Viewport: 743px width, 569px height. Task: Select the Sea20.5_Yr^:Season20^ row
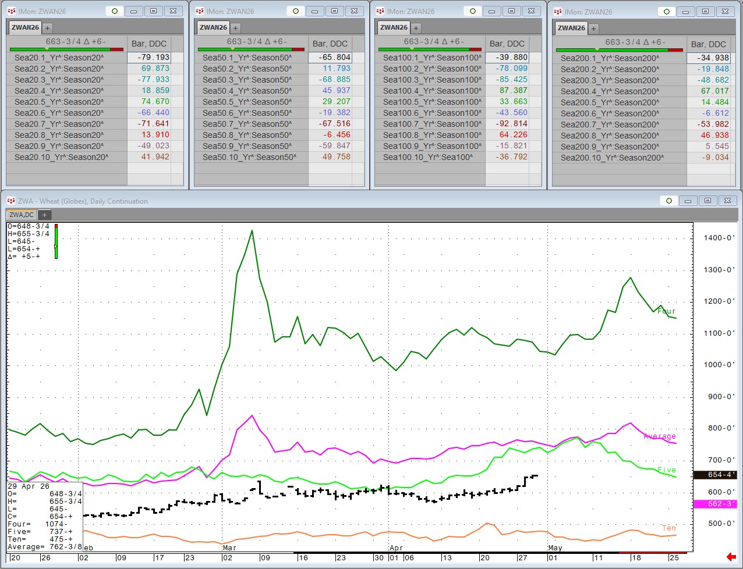[x=59, y=102]
